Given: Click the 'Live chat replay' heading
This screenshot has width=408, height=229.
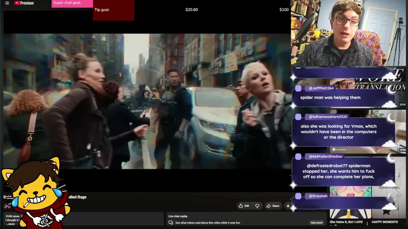Looking at the screenshot, I should (x=178, y=216).
